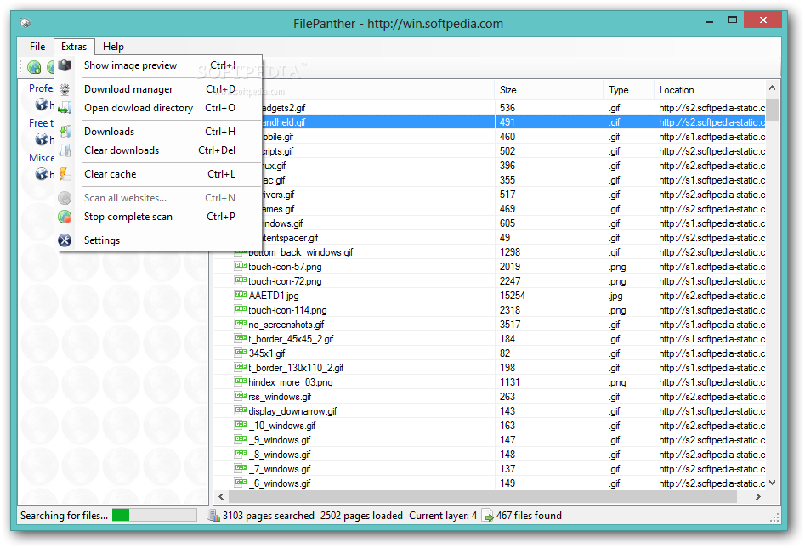Click the horizontal scrollbar left arrow
The width and height of the screenshot is (805, 548).
pos(221,496)
